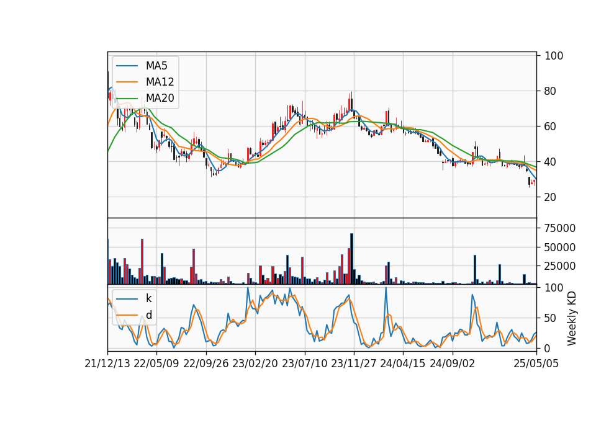Click the 23/07/10 date tick label

[304, 363]
